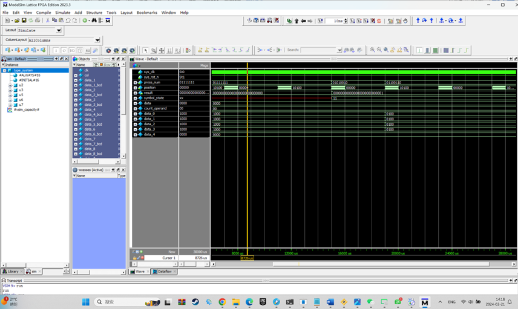Select the Zoom Mode cursor tool
The width and height of the screenshot is (518, 309).
pyautogui.click(x=154, y=50)
